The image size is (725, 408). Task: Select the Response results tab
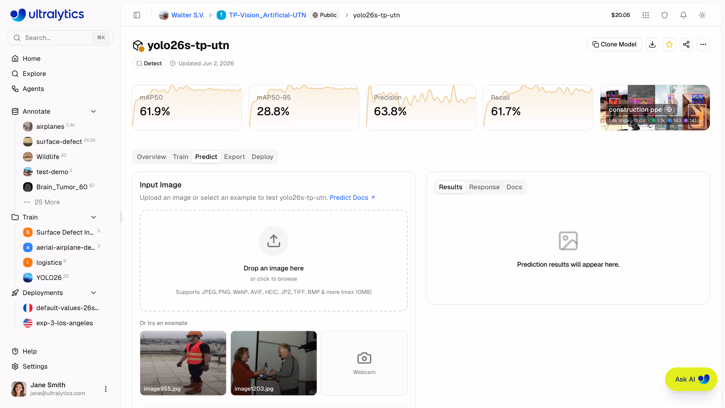[x=484, y=187]
